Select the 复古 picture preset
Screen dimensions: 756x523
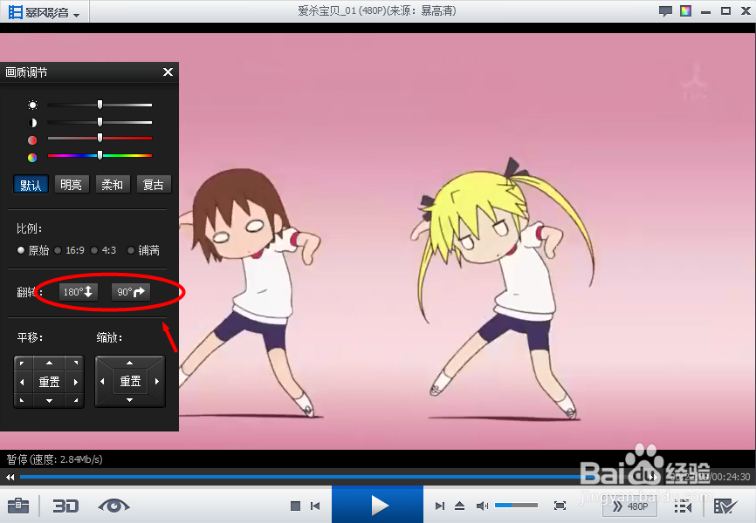(x=154, y=185)
